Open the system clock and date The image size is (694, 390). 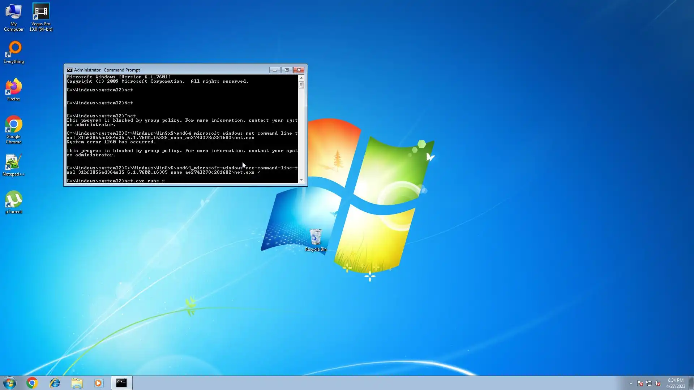[675, 383]
